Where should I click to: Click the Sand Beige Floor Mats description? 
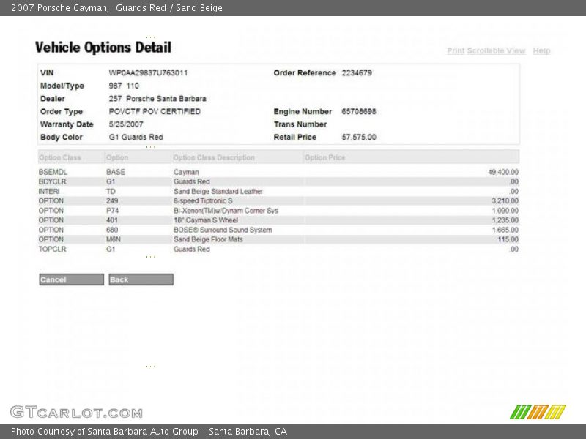[208, 239]
